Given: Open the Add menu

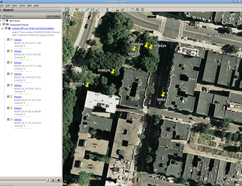Looking at the screenshot, I should [x=29, y=5].
